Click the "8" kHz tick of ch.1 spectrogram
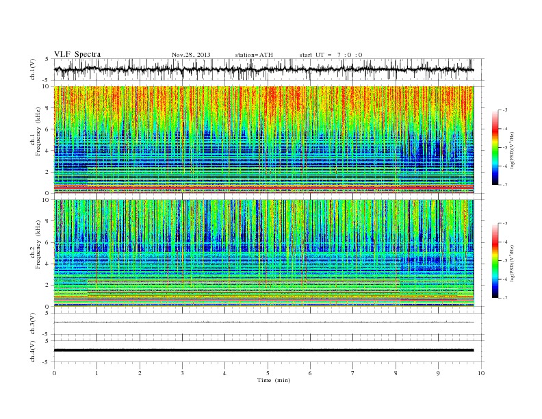The width and height of the screenshot is (542, 419). [47, 108]
